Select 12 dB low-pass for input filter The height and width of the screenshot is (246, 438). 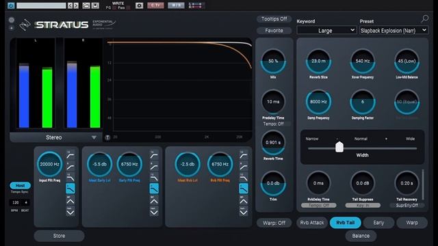coord(70,178)
